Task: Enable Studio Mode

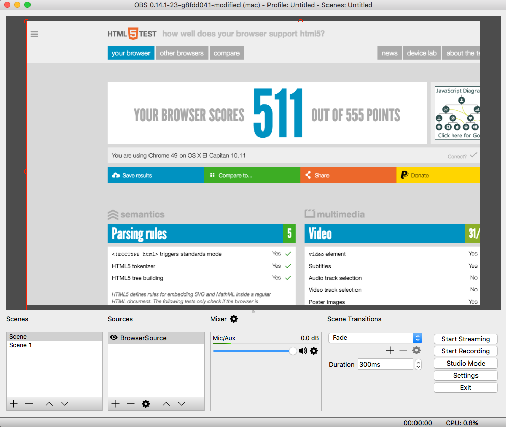Action: (x=466, y=363)
